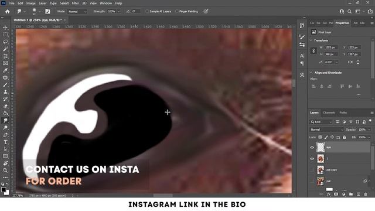This screenshot has height=211, width=375.
Task: Flip layer horizontally in Properties
Action: click(x=350, y=62)
